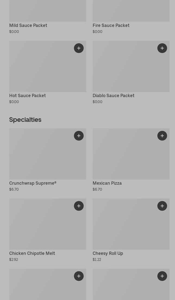Add the item below Chicken Chipotle Melt

tap(79, 276)
